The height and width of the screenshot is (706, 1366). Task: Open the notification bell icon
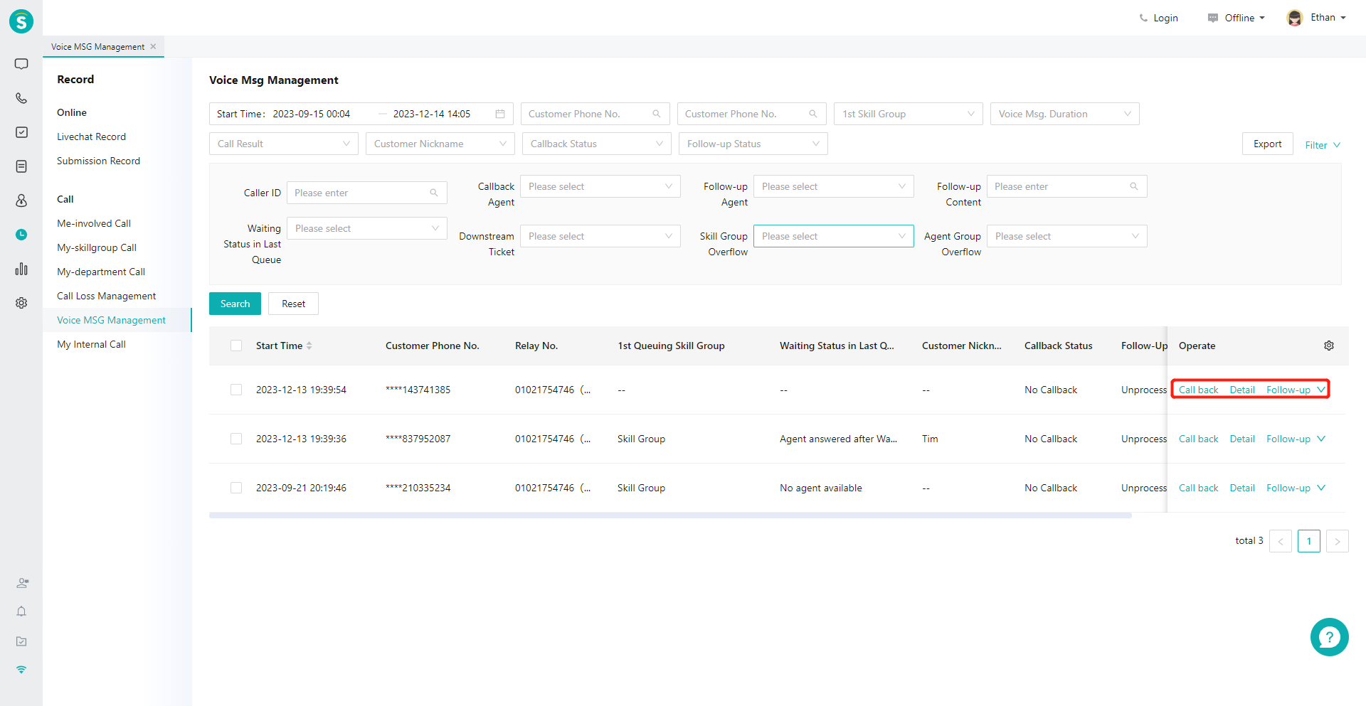[x=21, y=611]
